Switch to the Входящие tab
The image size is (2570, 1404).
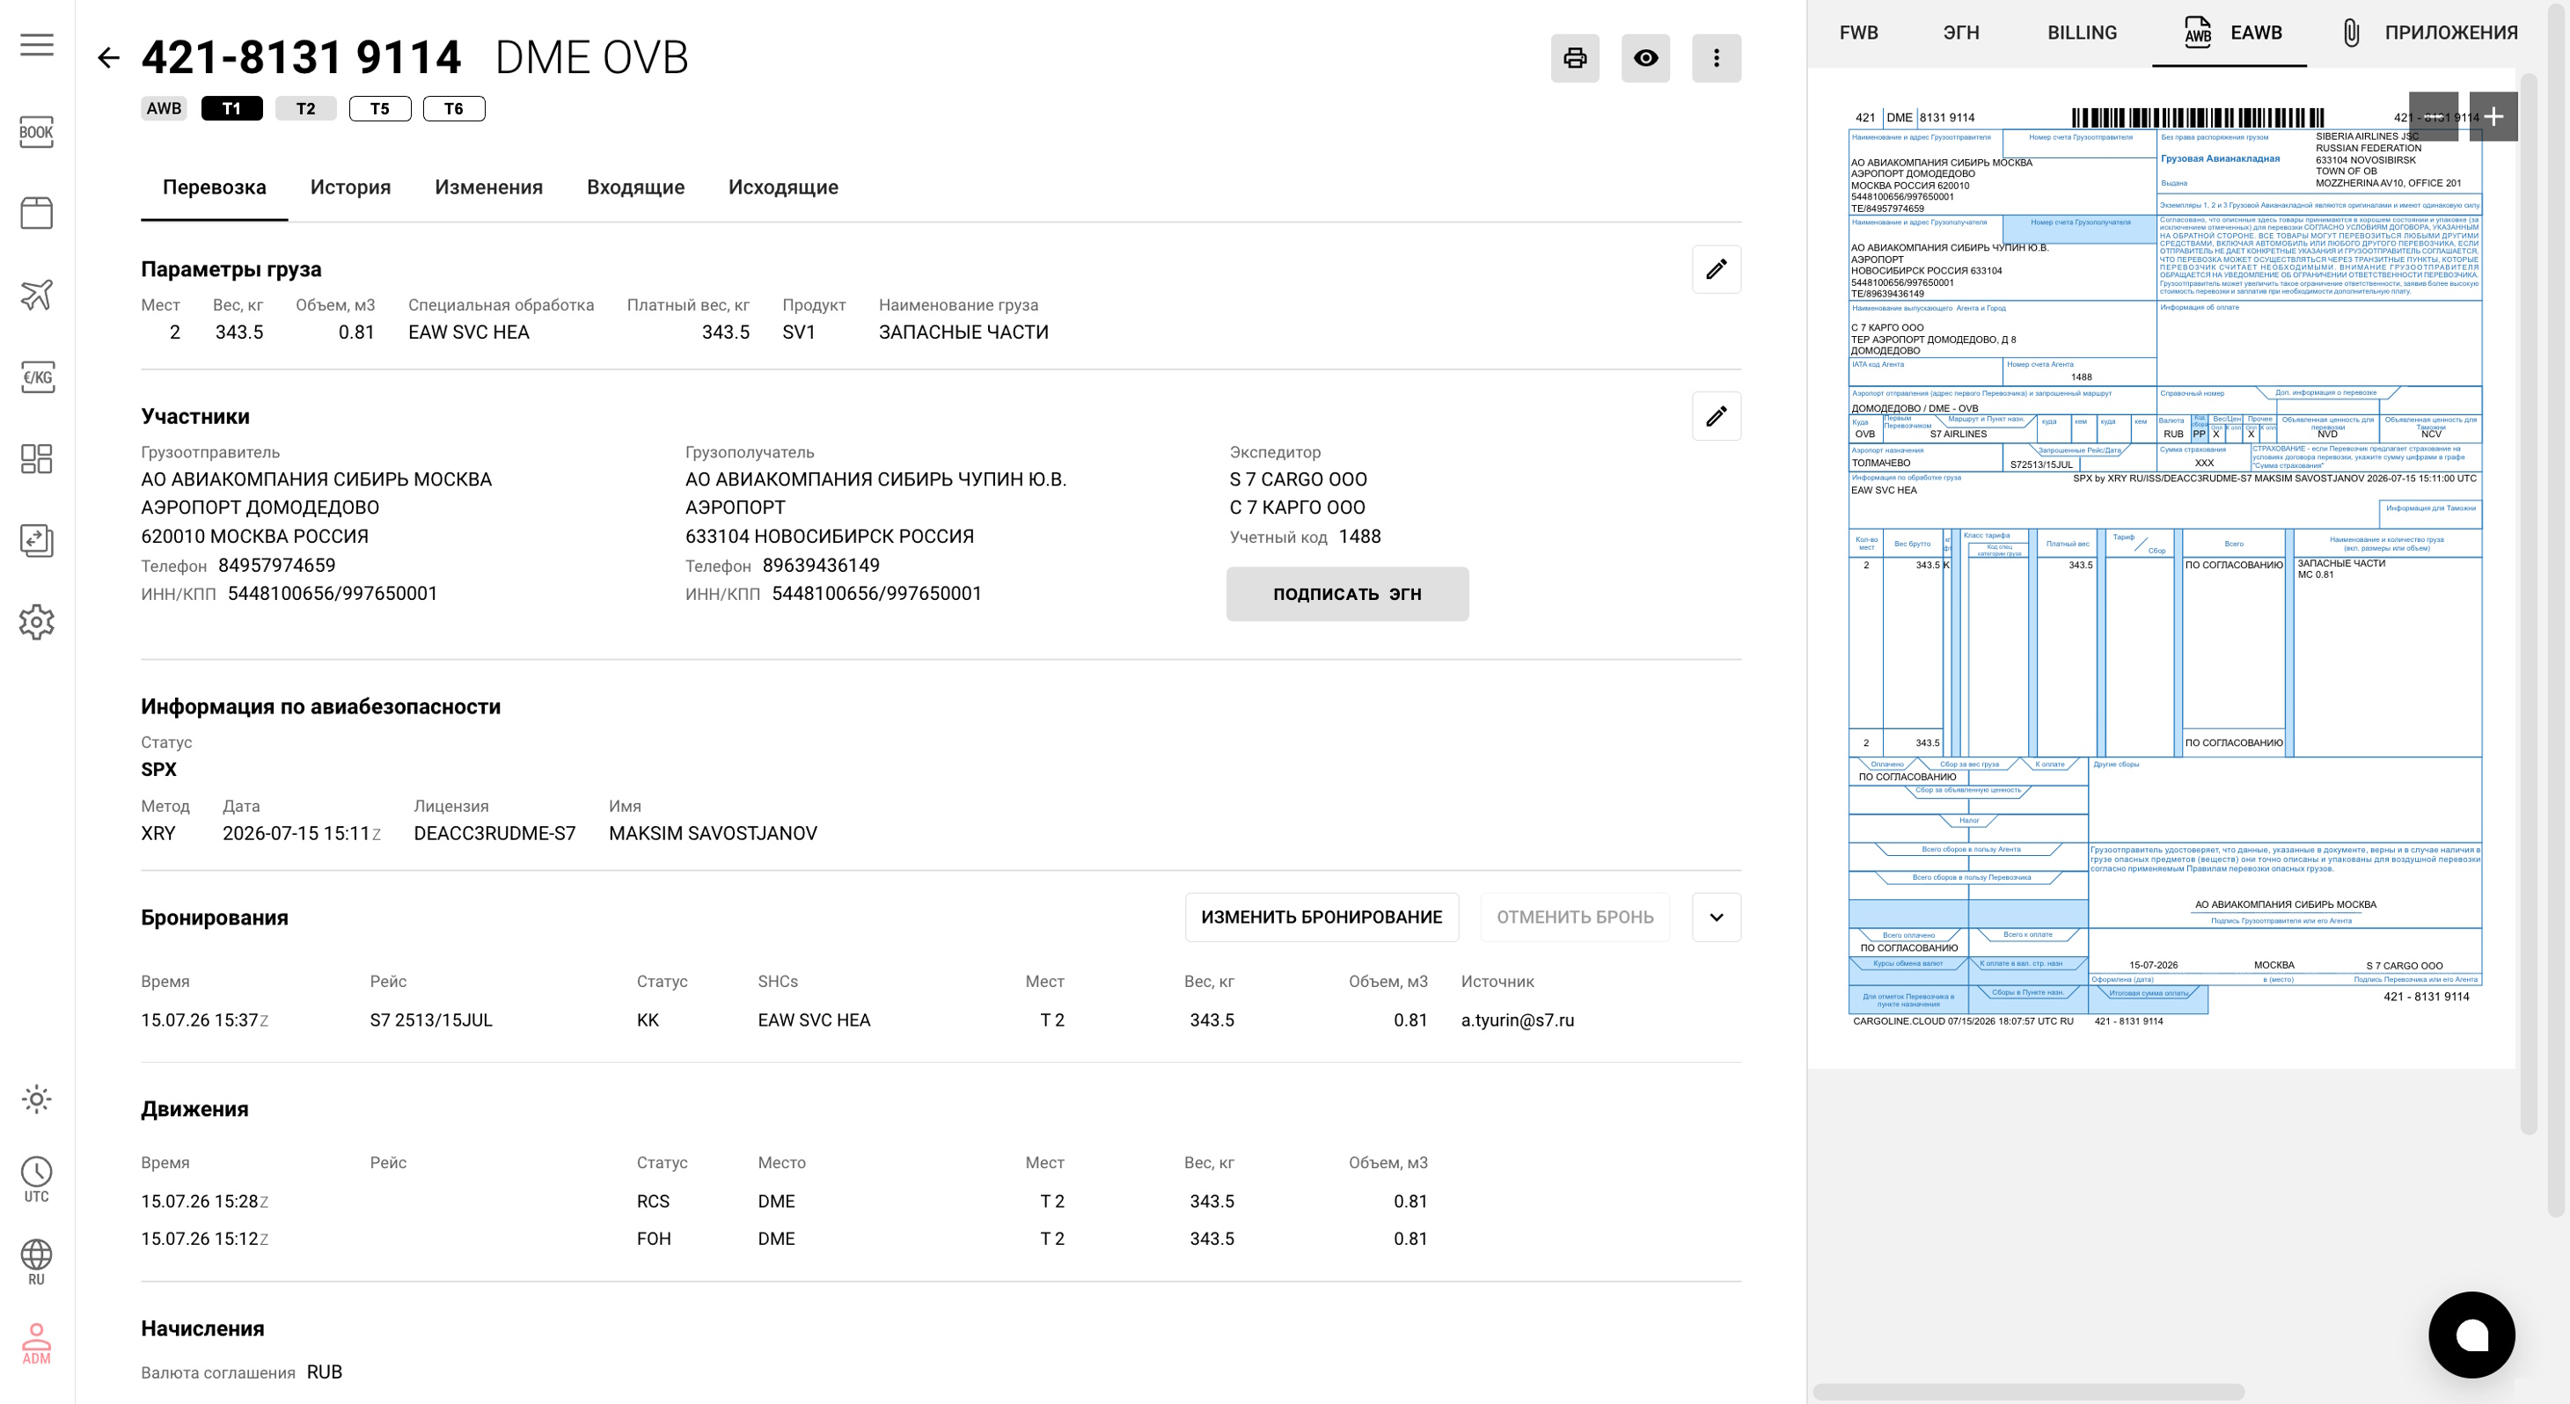(x=635, y=187)
